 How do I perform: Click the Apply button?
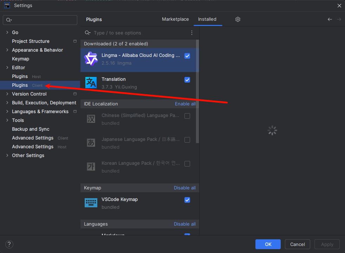327,244
